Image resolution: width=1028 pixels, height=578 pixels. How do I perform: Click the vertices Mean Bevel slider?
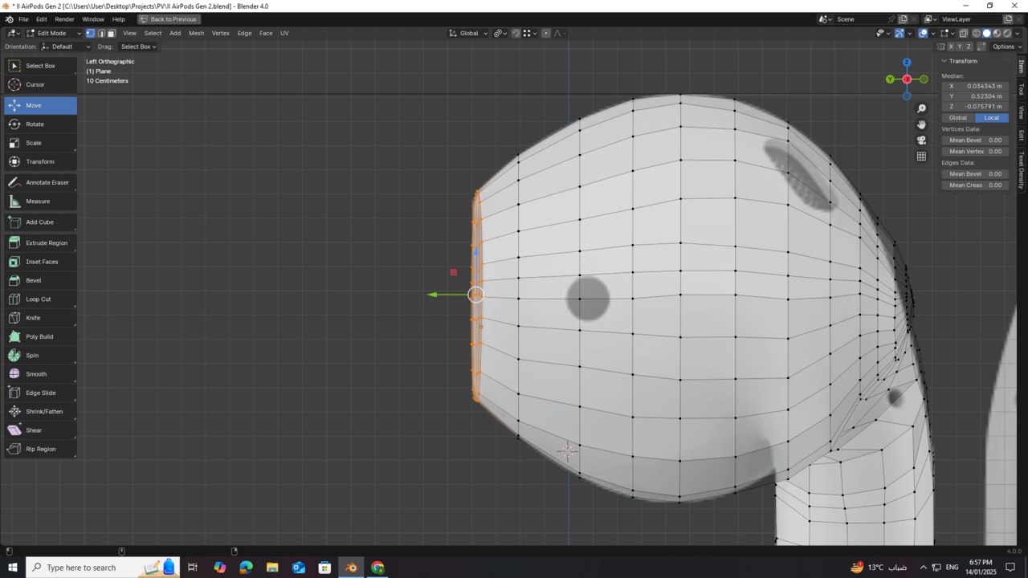975,140
